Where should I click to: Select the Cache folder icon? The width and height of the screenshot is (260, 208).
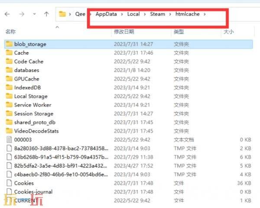click(x=9, y=53)
